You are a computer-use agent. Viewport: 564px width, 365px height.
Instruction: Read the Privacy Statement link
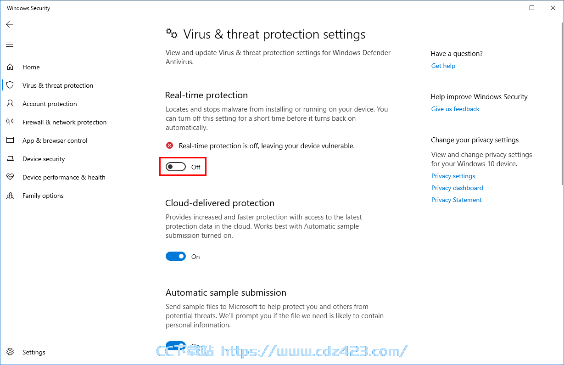tap(457, 200)
